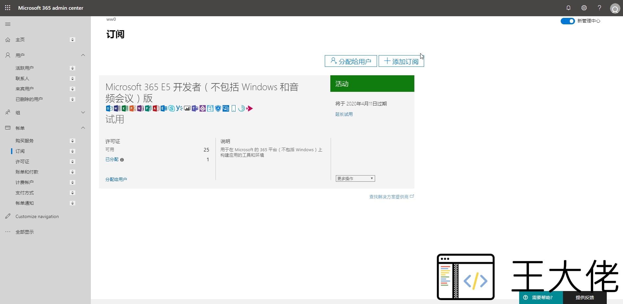Click the 添加订阅 button
Screen dimensions: 623x304
pos(401,61)
